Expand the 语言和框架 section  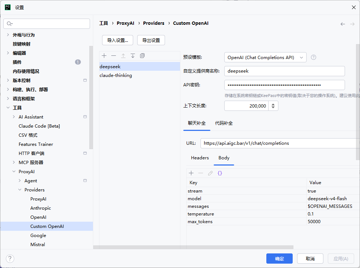[8, 99]
